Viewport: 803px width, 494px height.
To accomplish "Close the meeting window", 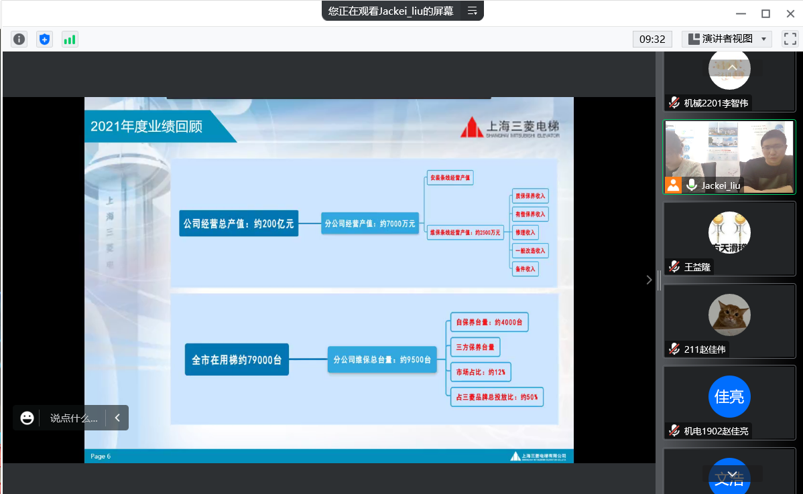I will tap(790, 14).
